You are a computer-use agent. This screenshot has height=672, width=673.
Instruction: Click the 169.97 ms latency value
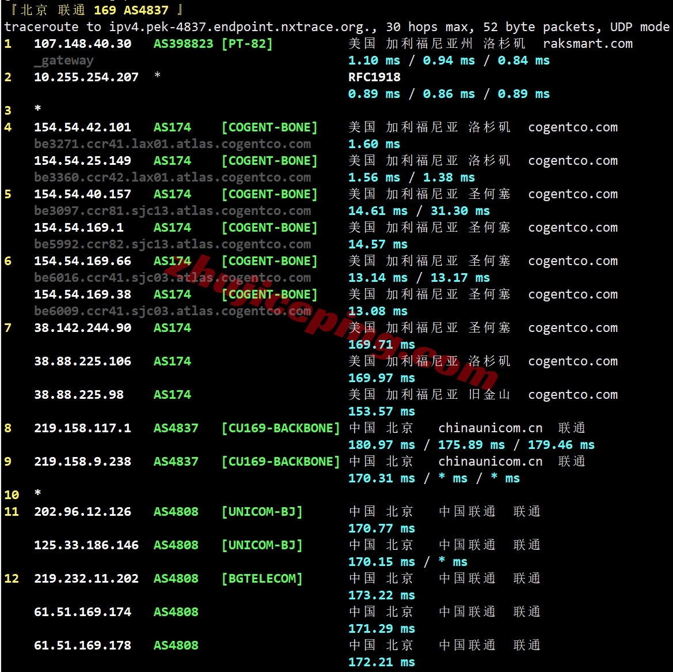pos(382,378)
